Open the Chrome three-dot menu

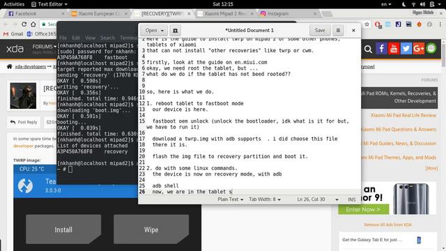[440, 25]
